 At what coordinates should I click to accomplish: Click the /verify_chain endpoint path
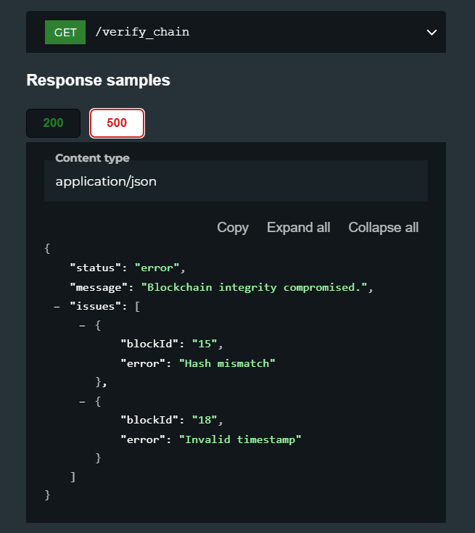click(x=142, y=33)
